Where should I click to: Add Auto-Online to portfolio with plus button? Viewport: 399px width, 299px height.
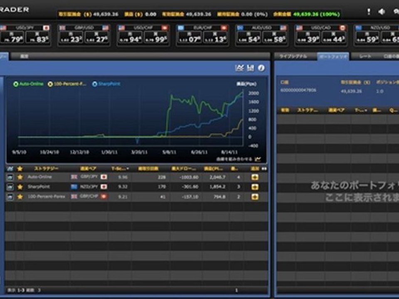[x=255, y=177]
